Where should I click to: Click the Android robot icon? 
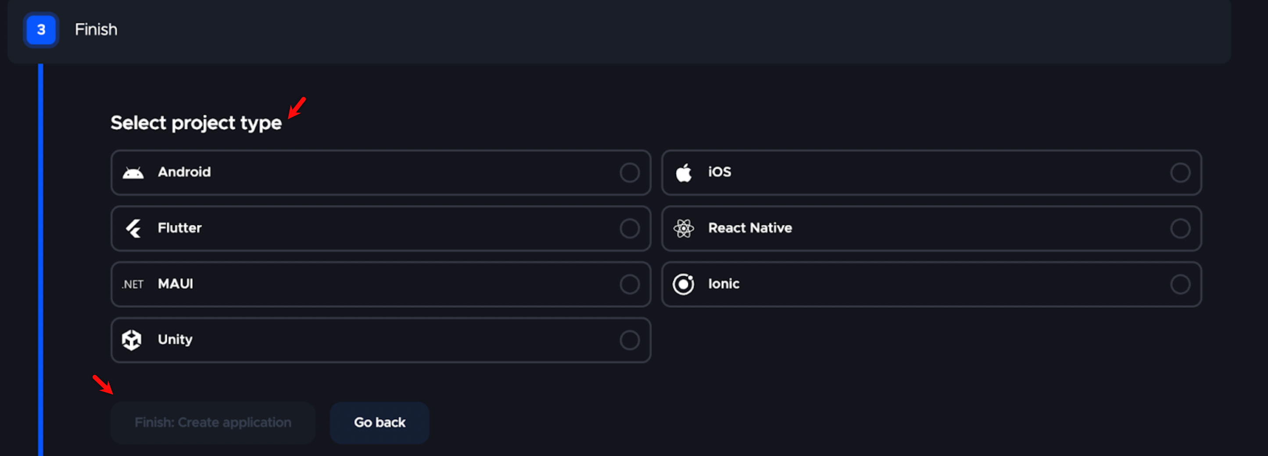tap(132, 173)
